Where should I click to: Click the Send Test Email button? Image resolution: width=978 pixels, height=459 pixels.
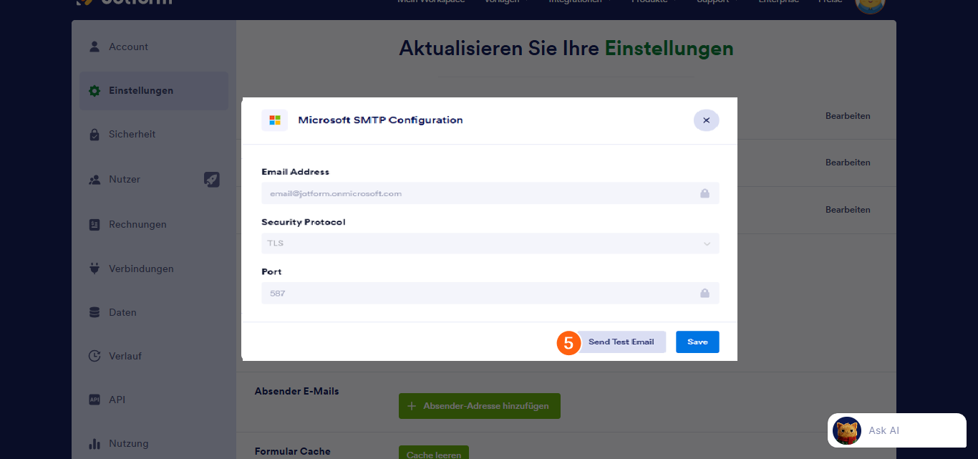(622, 342)
